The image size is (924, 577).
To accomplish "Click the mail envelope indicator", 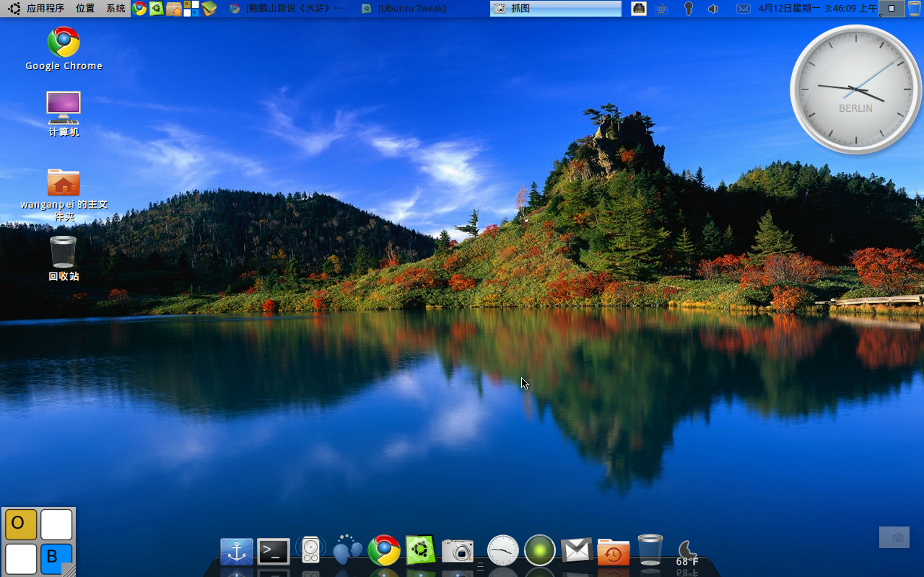I will [x=744, y=9].
